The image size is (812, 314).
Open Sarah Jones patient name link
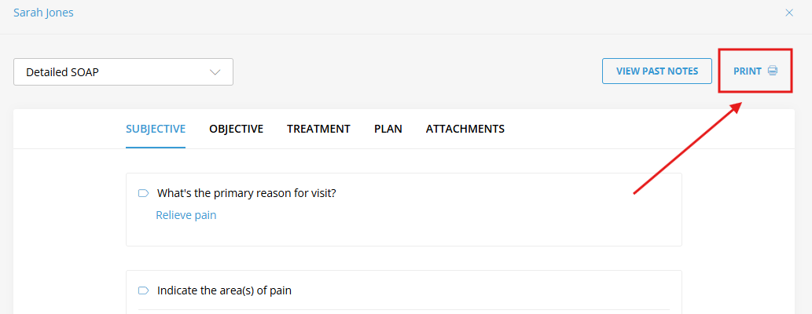click(43, 13)
